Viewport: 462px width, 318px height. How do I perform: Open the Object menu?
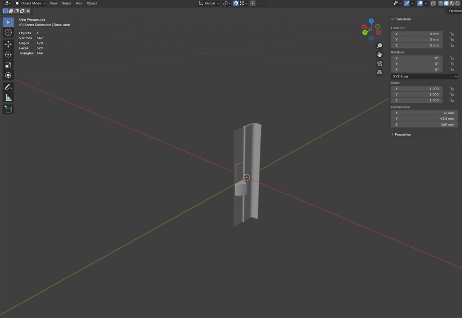point(92,3)
